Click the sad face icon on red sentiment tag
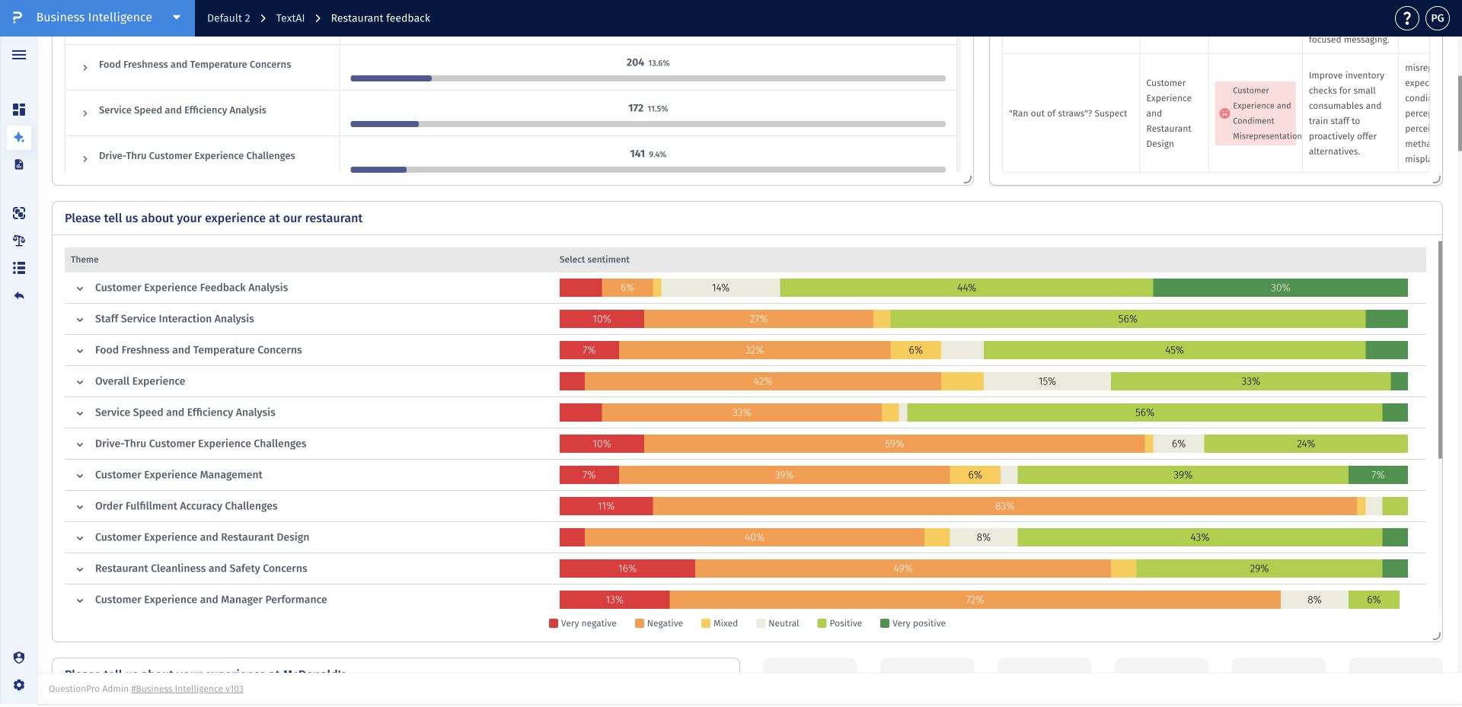Image resolution: width=1462 pixels, height=707 pixels. (1224, 113)
